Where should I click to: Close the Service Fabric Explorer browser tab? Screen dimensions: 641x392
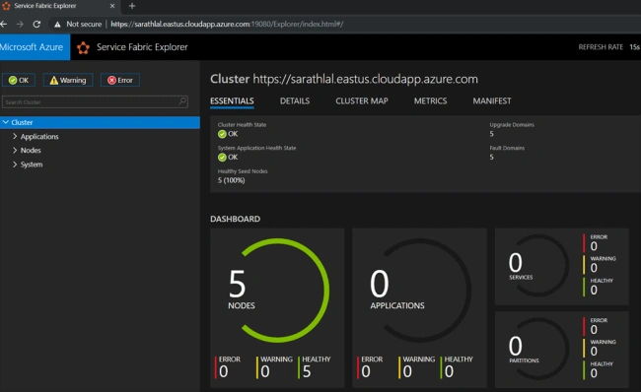(112, 6)
